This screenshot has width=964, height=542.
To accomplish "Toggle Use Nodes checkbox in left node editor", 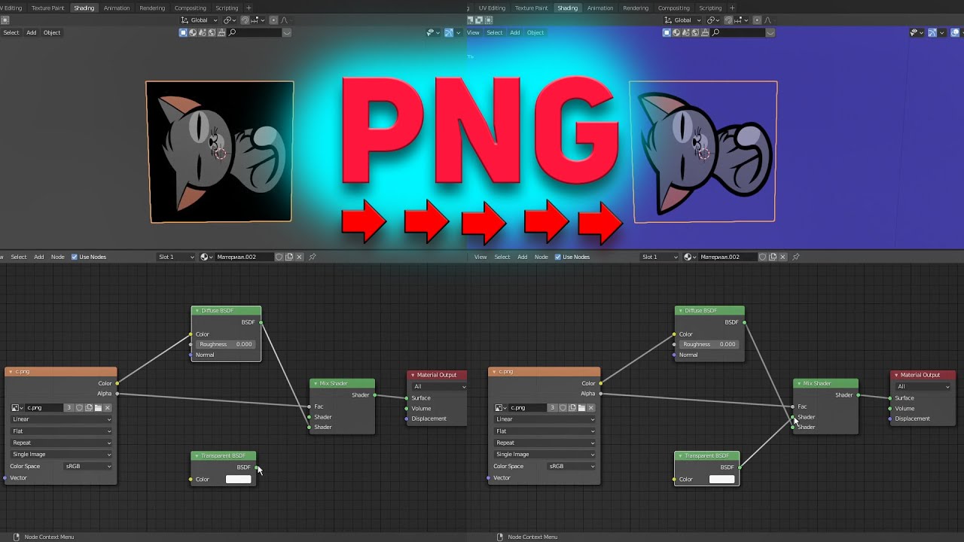I will 75,257.
